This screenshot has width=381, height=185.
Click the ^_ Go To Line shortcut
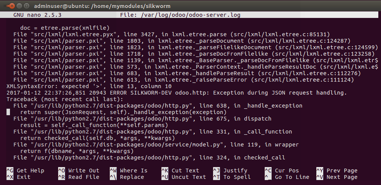(x=287, y=177)
